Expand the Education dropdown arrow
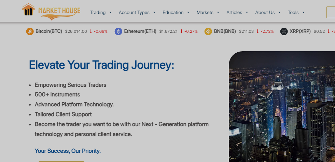The image size is (335, 162). tap(188, 13)
